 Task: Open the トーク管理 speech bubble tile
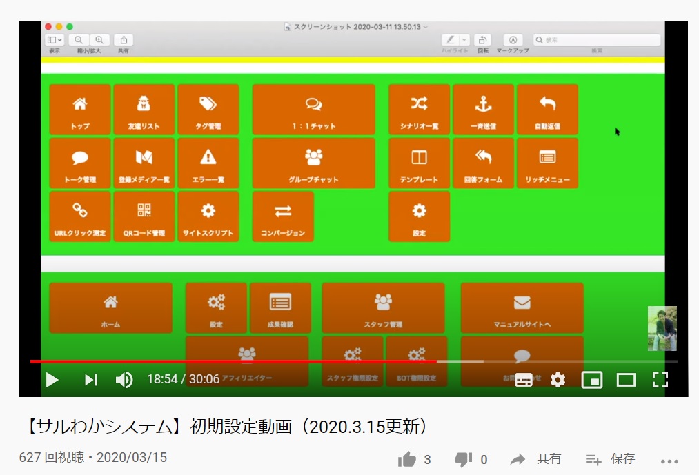click(x=80, y=163)
